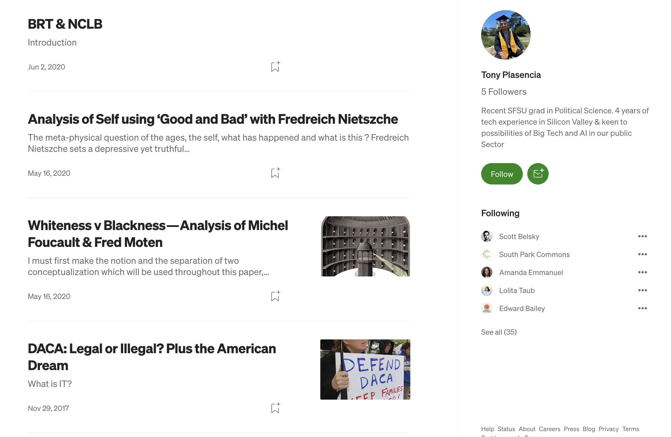Screen dimensions: 671x437
Task: Click the add icon on the Foucault & Moten post
Action: [x=275, y=296]
